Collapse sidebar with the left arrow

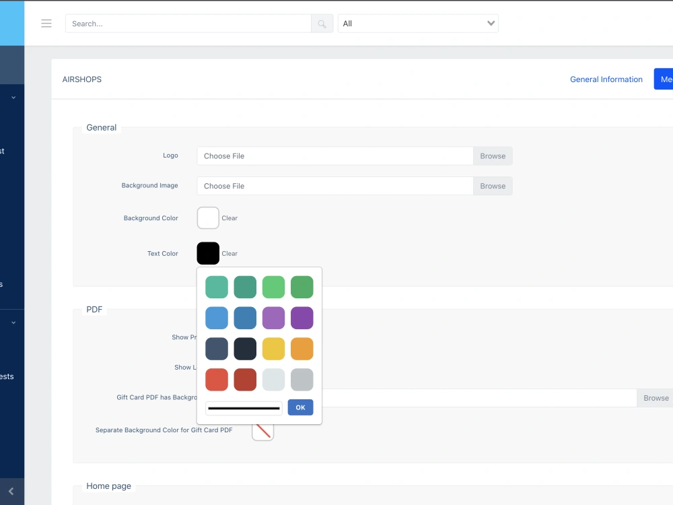tap(11, 492)
